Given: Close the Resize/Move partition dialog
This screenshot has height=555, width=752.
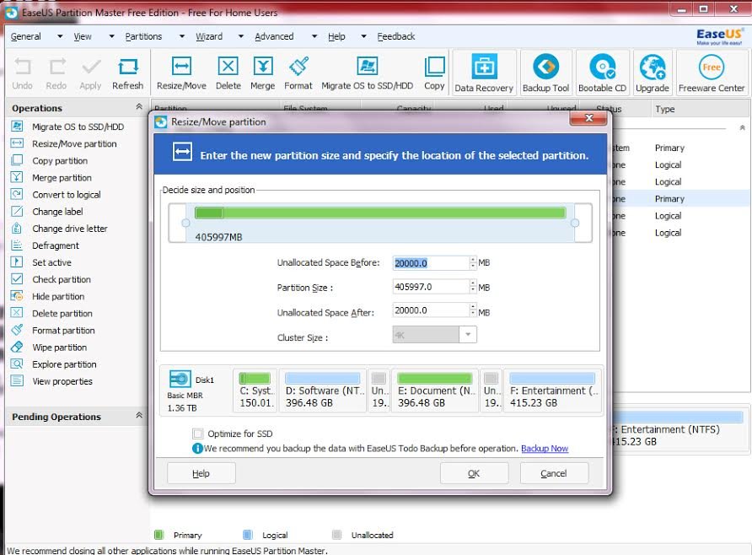Looking at the screenshot, I should click(589, 118).
